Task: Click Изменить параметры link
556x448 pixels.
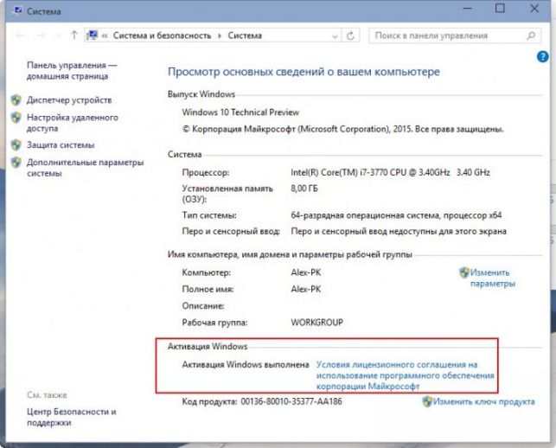Action: pyautogui.click(x=493, y=278)
